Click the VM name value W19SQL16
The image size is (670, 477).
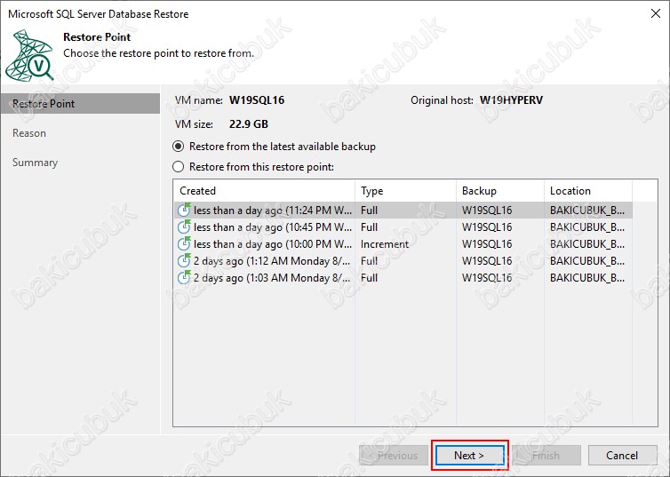pos(257,100)
